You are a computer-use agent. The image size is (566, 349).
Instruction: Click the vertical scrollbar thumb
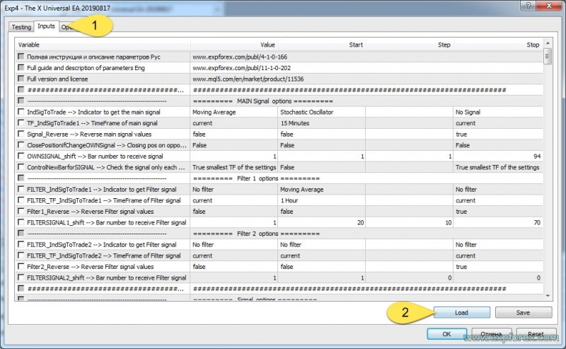[x=547, y=58]
